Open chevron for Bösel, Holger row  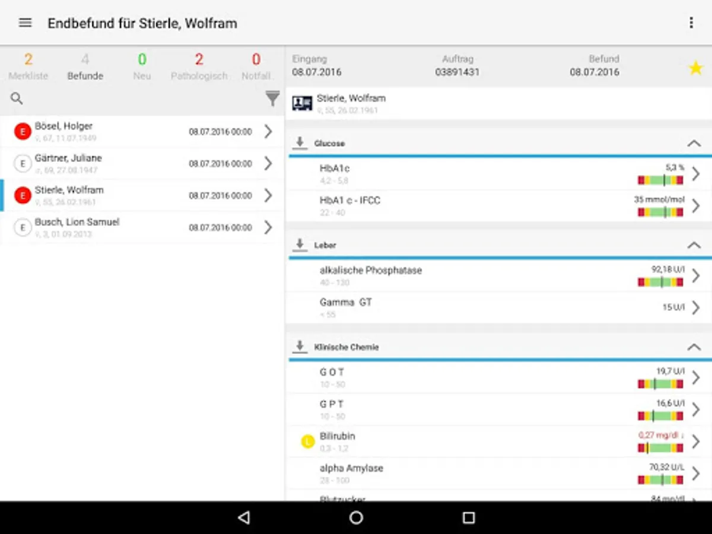pos(268,132)
